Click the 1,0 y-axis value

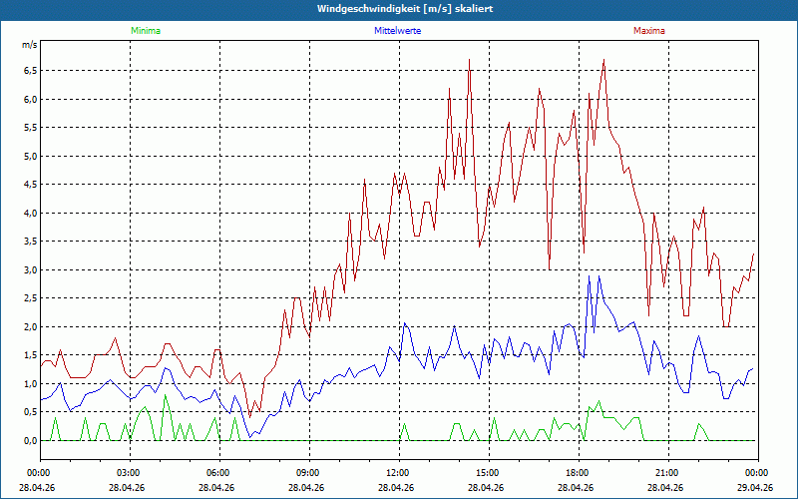coord(30,384)
